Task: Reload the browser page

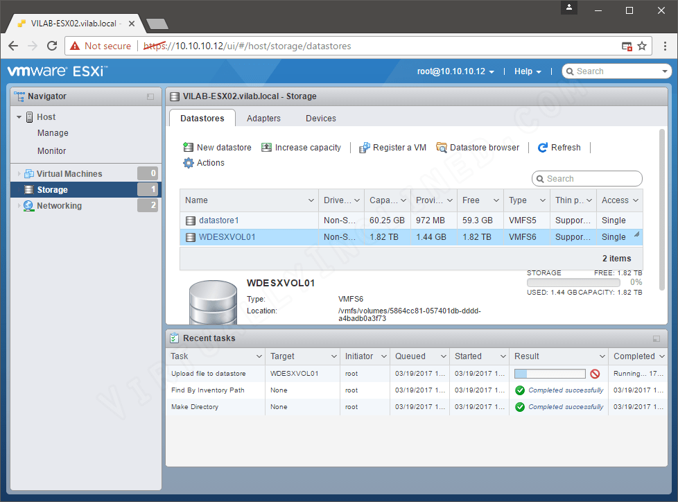Action: (x=52, y=46)
